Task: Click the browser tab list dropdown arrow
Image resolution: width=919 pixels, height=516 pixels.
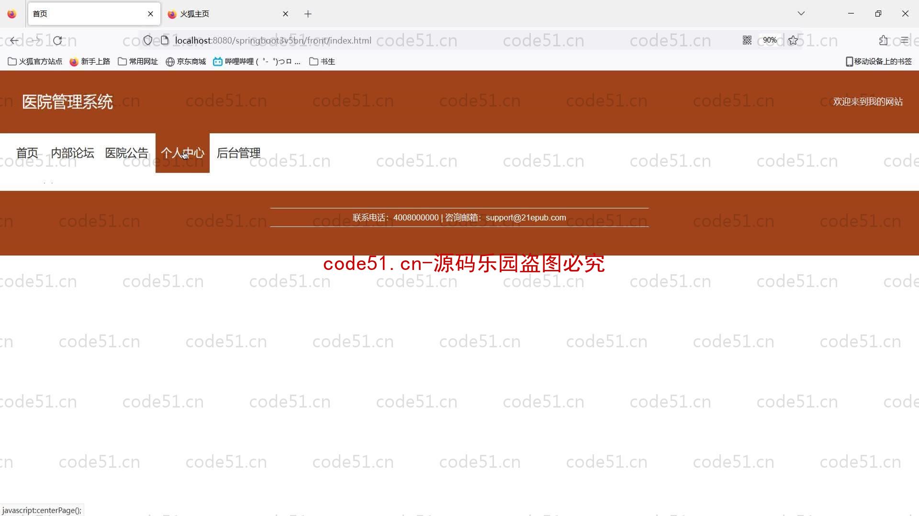Action: pos(800,13)
